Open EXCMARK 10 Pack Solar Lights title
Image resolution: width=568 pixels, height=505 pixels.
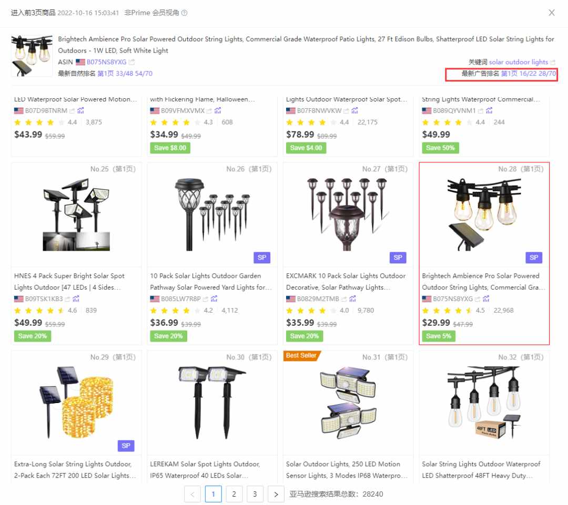point(346,281)
